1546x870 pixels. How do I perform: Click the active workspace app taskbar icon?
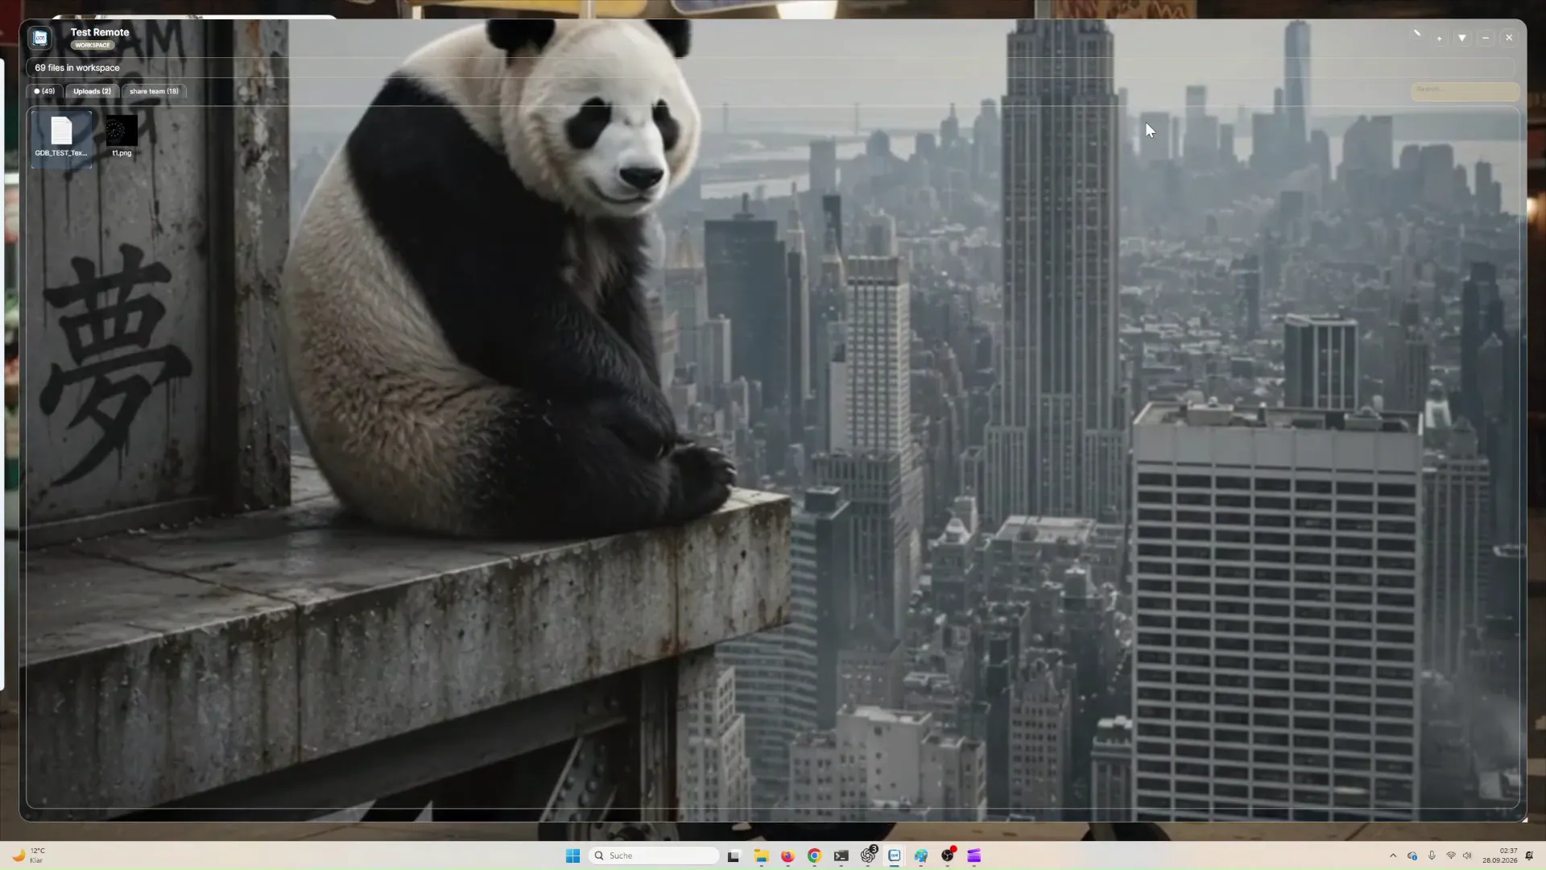895,856
